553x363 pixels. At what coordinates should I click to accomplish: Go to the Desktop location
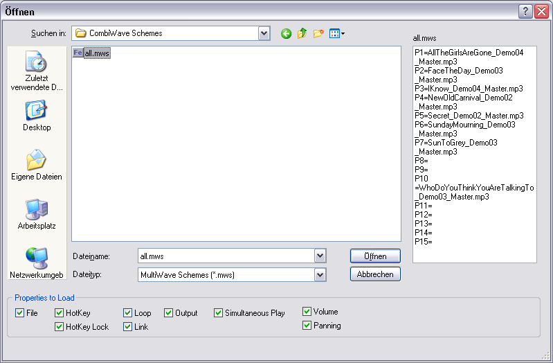[x=37, y=116]
